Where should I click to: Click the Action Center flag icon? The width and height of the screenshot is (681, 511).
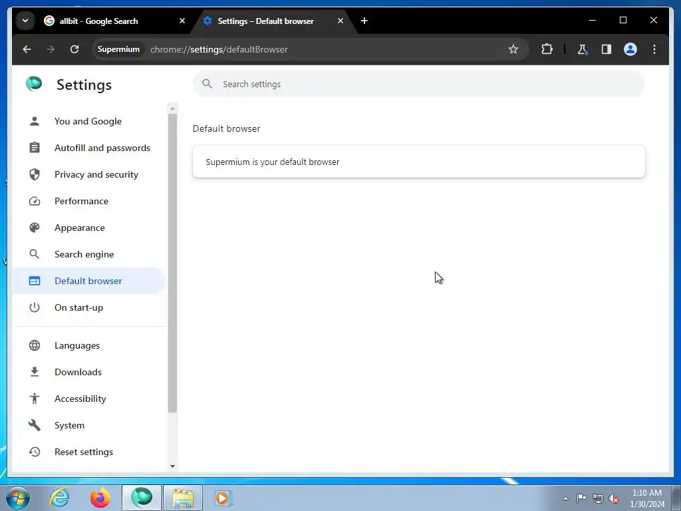[x=581, y=498]
